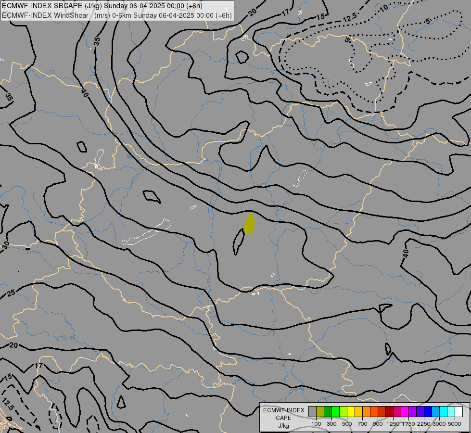Click the contour label 25

pos(11,293)
